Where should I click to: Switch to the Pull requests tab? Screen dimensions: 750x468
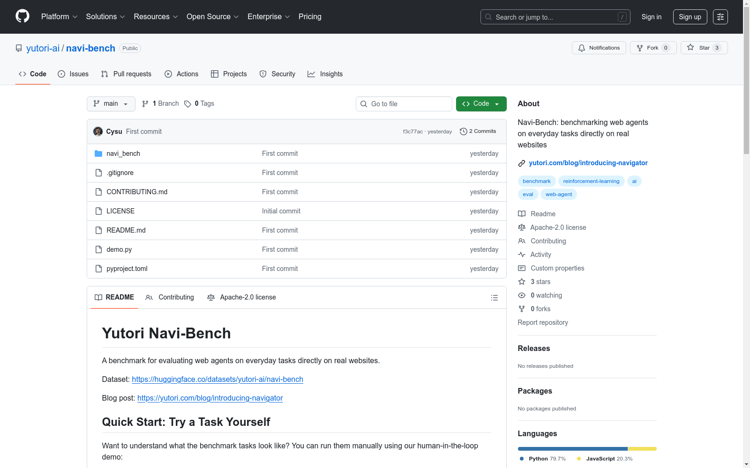tap(126, 74)
